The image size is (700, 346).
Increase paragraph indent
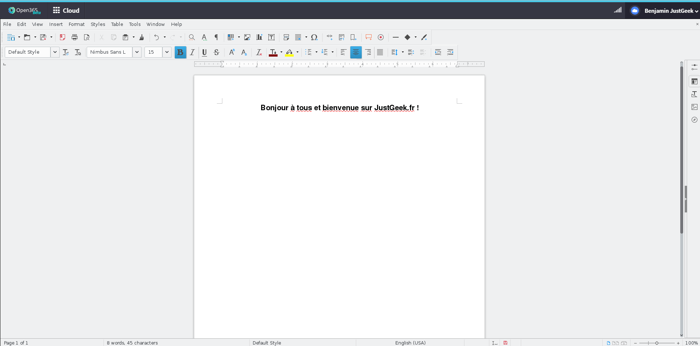point(438,52)
